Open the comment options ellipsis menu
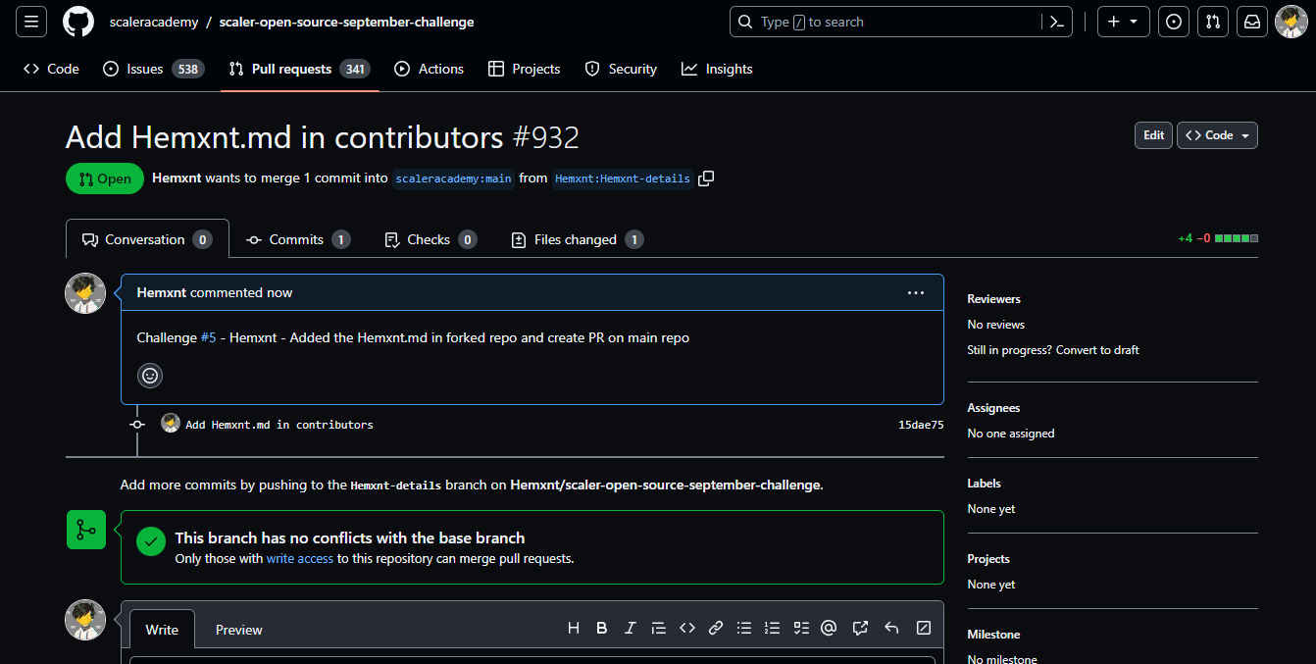Viewport: 1316px width, 664px height. coord(915,292)
